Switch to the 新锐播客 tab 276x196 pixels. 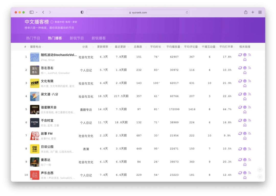(x=99, y=38)
